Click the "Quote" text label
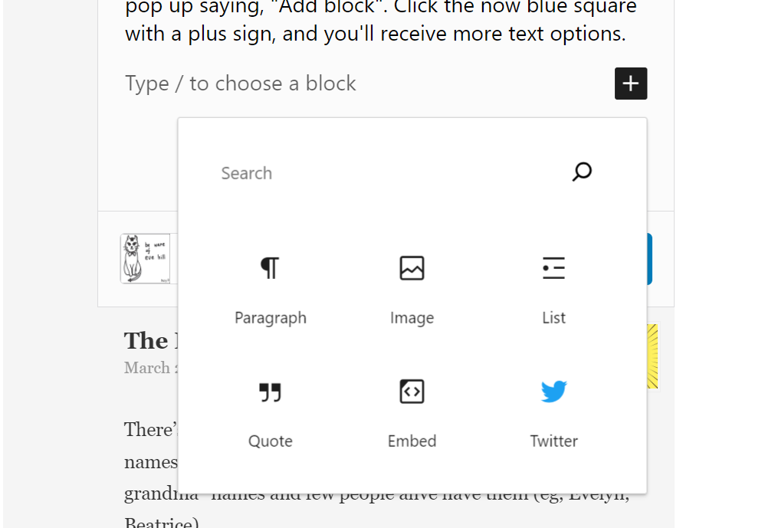Screen dimensions: 775x528 click(271, 441)
